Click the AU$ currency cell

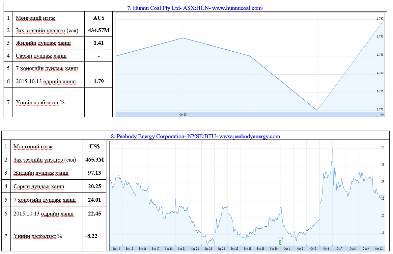coord(99,18)
